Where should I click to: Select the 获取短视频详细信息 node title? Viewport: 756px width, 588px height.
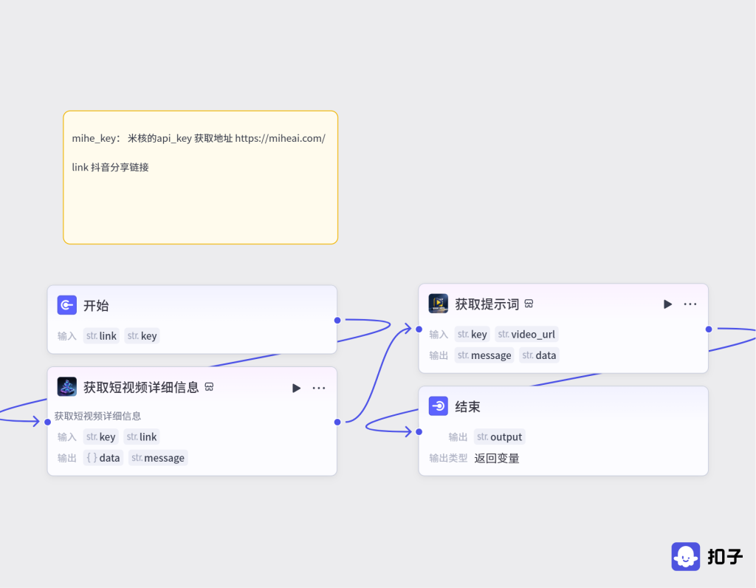click(141, 387)
